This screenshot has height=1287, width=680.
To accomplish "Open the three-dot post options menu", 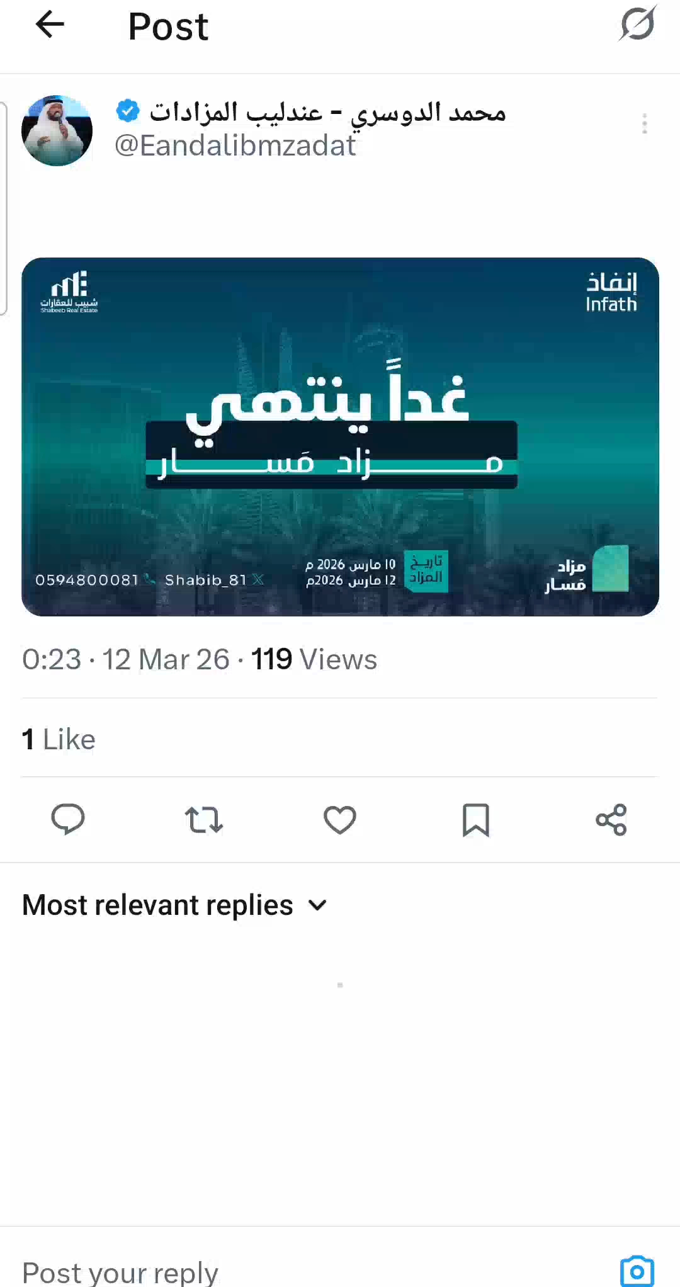I will click(645, 123).
